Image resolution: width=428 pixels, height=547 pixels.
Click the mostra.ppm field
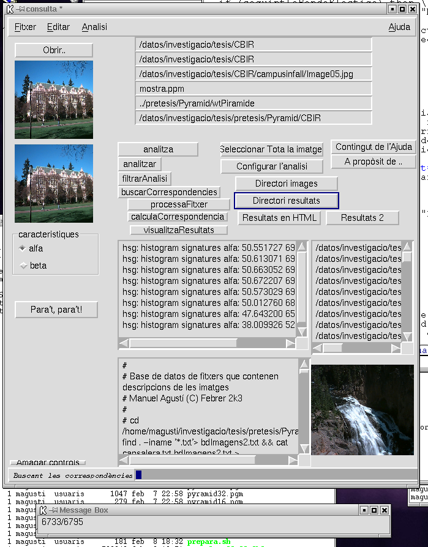tap(253, 89)
